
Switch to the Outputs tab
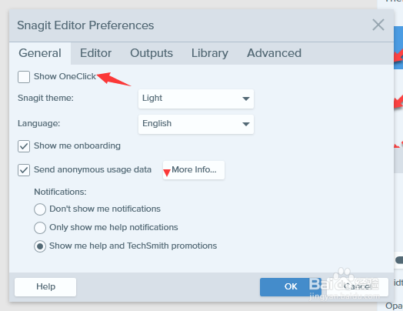[152, 53]
